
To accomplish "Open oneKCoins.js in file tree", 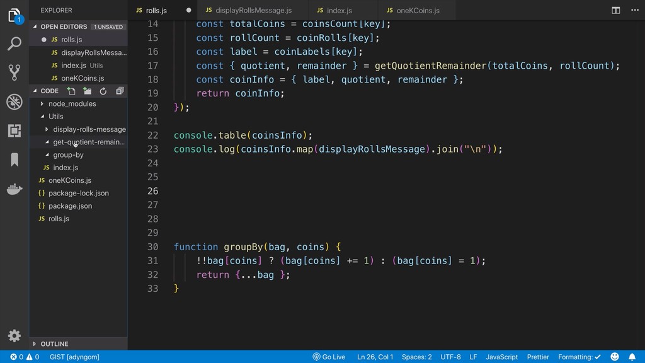I will pyautogui.click(x=78, y=180).
